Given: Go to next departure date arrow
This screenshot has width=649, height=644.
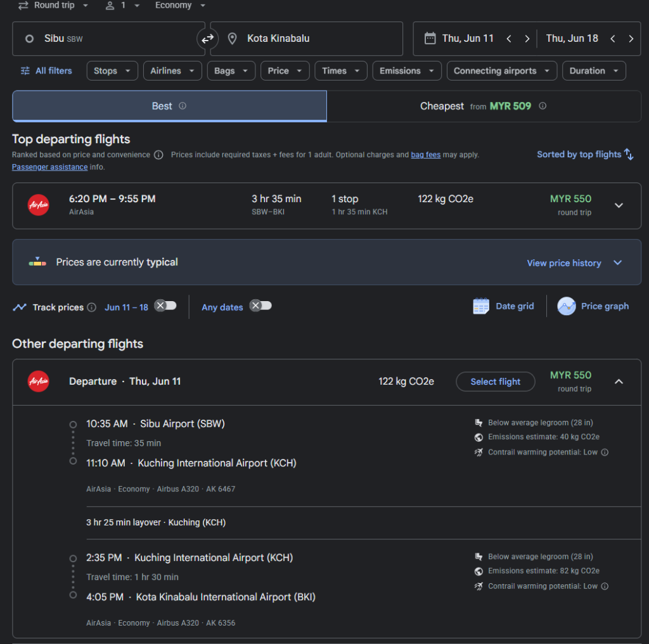Looking at the screenshot, I should point(527,39).
